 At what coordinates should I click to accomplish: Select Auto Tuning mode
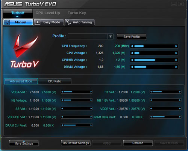tap(80, 22)
